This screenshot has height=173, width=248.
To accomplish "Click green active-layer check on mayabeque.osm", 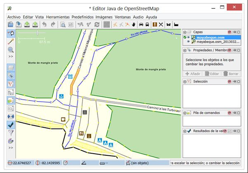I will 185,37.
